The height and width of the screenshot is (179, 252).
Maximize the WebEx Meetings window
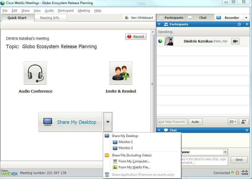click(x=233, y=2)
